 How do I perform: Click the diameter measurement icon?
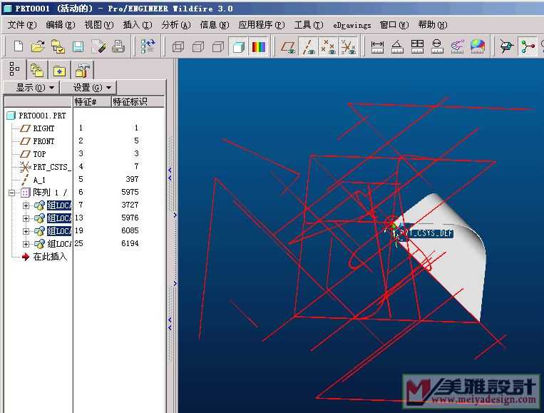tap(437, 46)
